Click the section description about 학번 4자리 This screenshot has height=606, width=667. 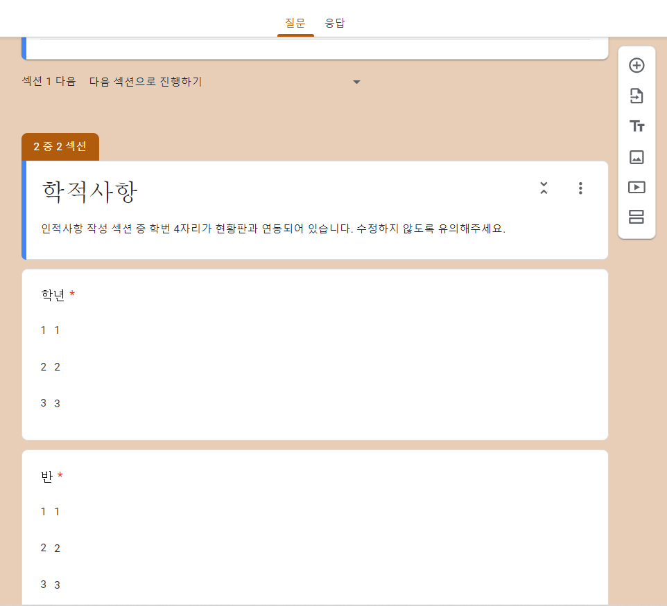[x=273, y=229]
